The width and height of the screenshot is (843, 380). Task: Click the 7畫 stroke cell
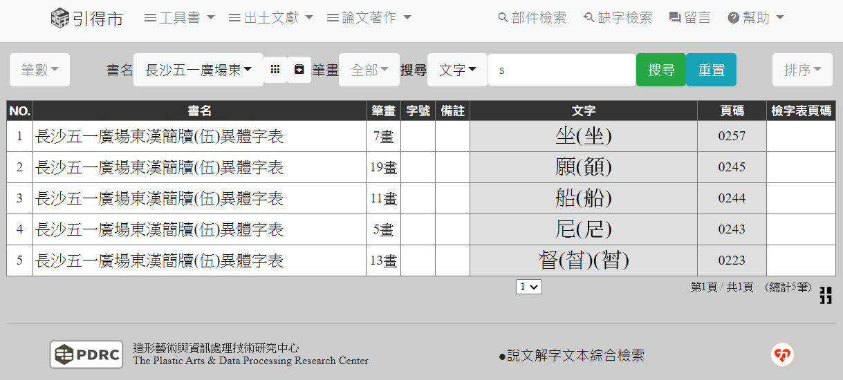(384, 137)
